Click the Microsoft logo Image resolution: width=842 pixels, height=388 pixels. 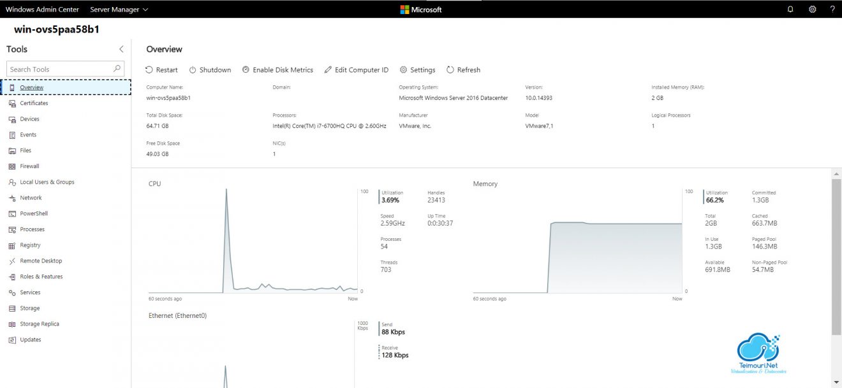(421, 10)
